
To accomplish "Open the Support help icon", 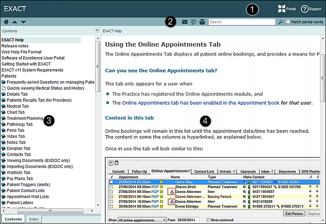I will coord(311,9).
